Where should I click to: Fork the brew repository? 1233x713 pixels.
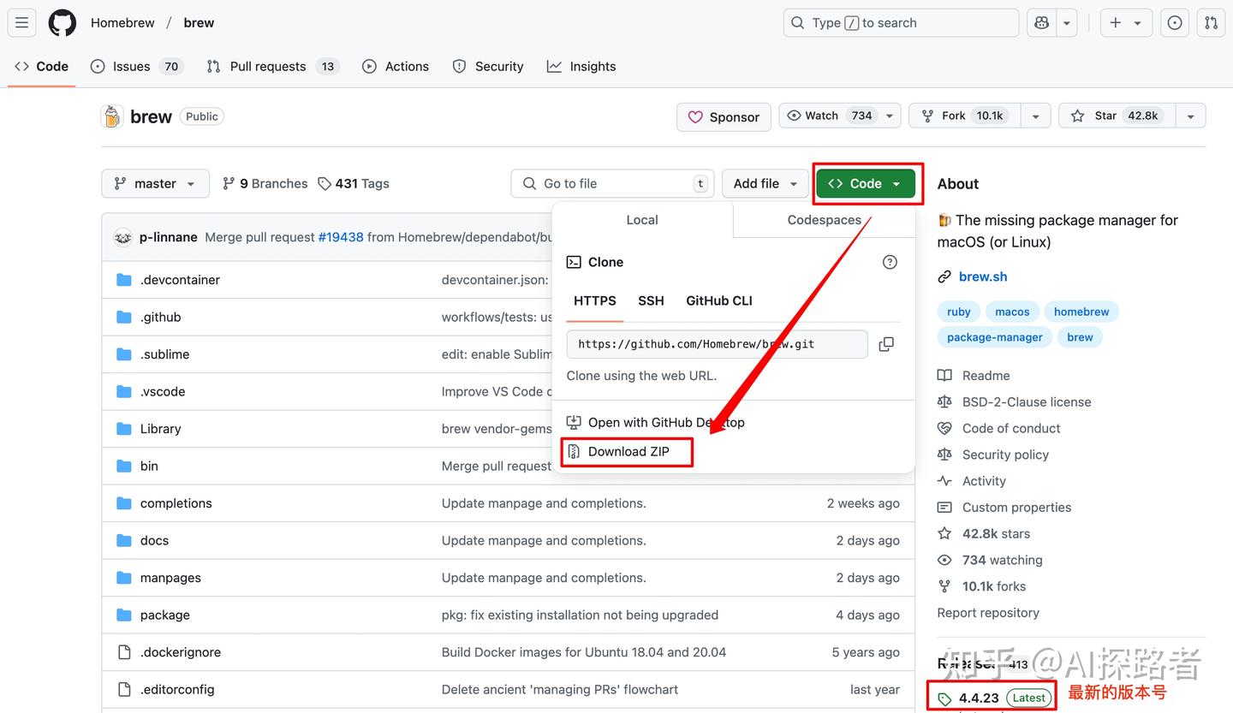(966, 116)
